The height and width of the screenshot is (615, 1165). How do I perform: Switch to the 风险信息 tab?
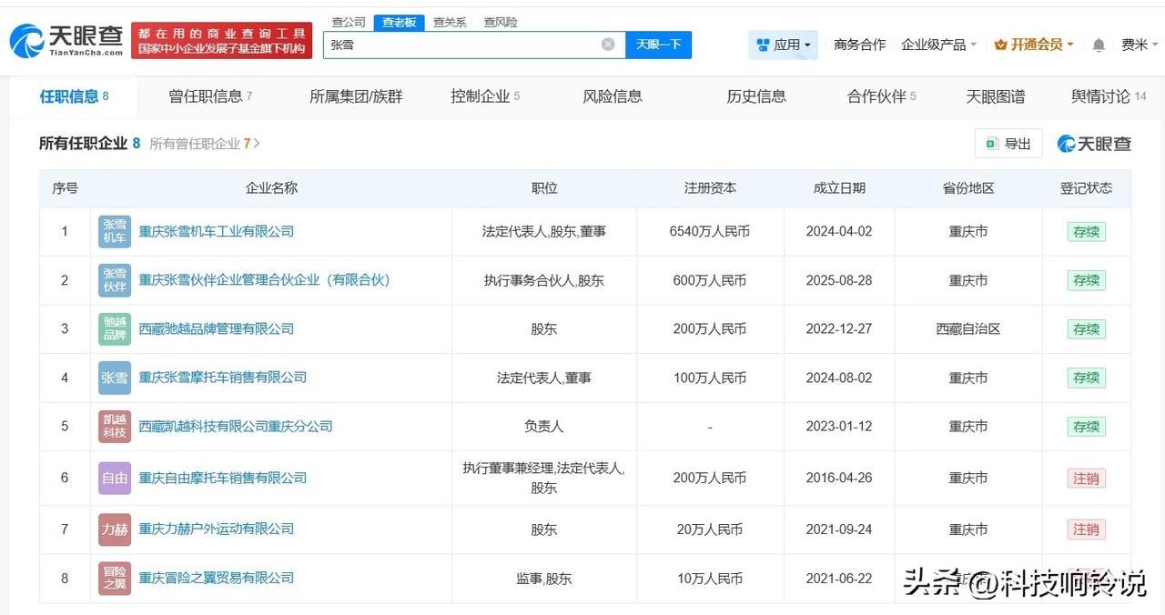[612, 96]
